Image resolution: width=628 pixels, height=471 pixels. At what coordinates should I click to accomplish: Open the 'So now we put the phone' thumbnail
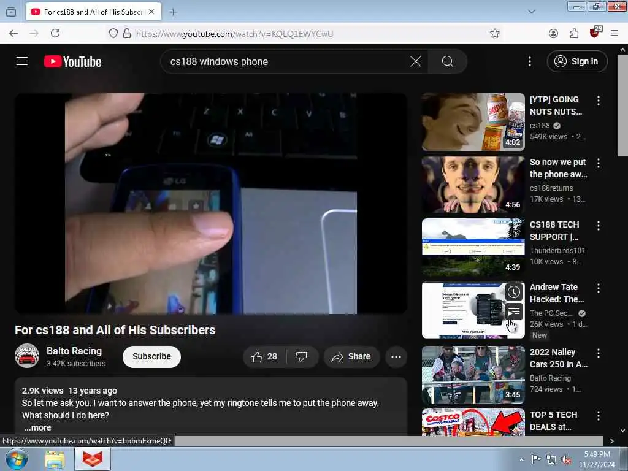point(473,185)
